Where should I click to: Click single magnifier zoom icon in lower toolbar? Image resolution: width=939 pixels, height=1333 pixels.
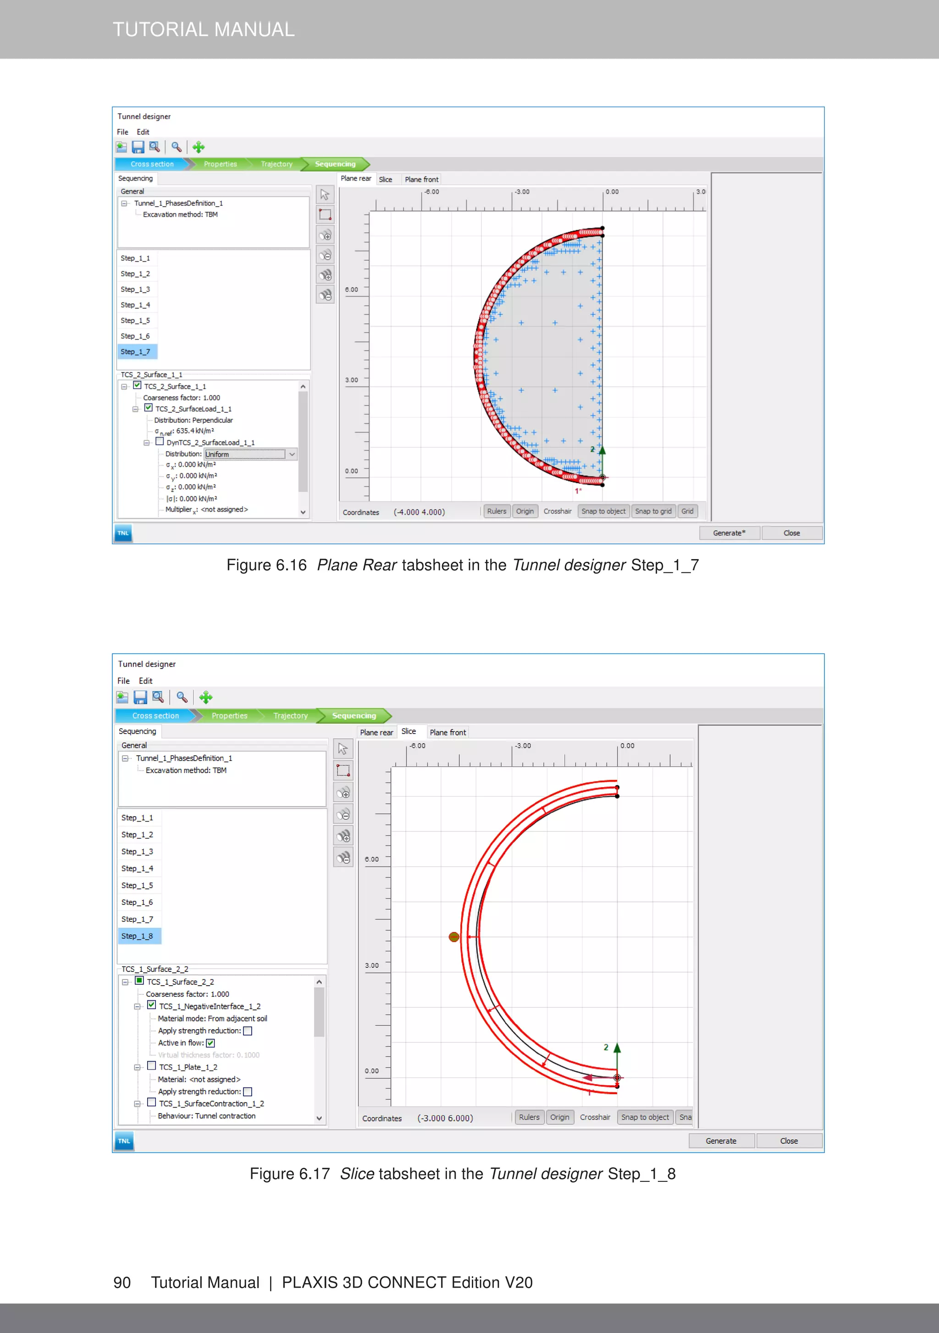pyautogui.click(x=182, y=697)
